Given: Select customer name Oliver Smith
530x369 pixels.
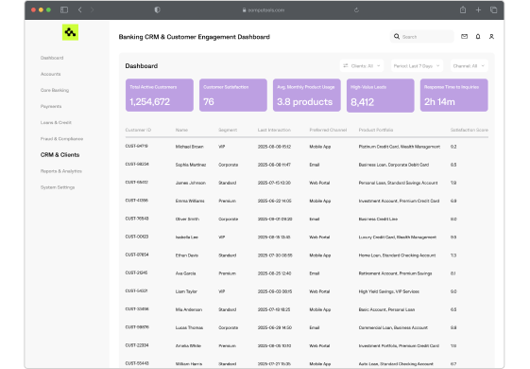Looking at the screenshot, I should tap(187, 220).
